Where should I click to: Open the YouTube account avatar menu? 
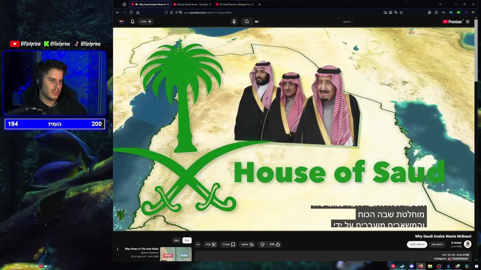pos(121,21)
